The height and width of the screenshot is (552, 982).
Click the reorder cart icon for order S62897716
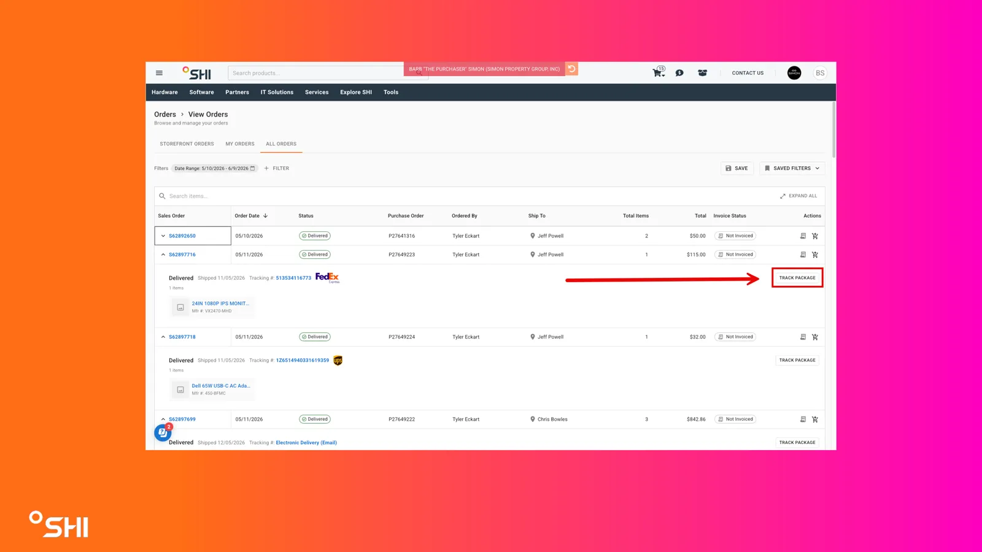coord(815,255)
